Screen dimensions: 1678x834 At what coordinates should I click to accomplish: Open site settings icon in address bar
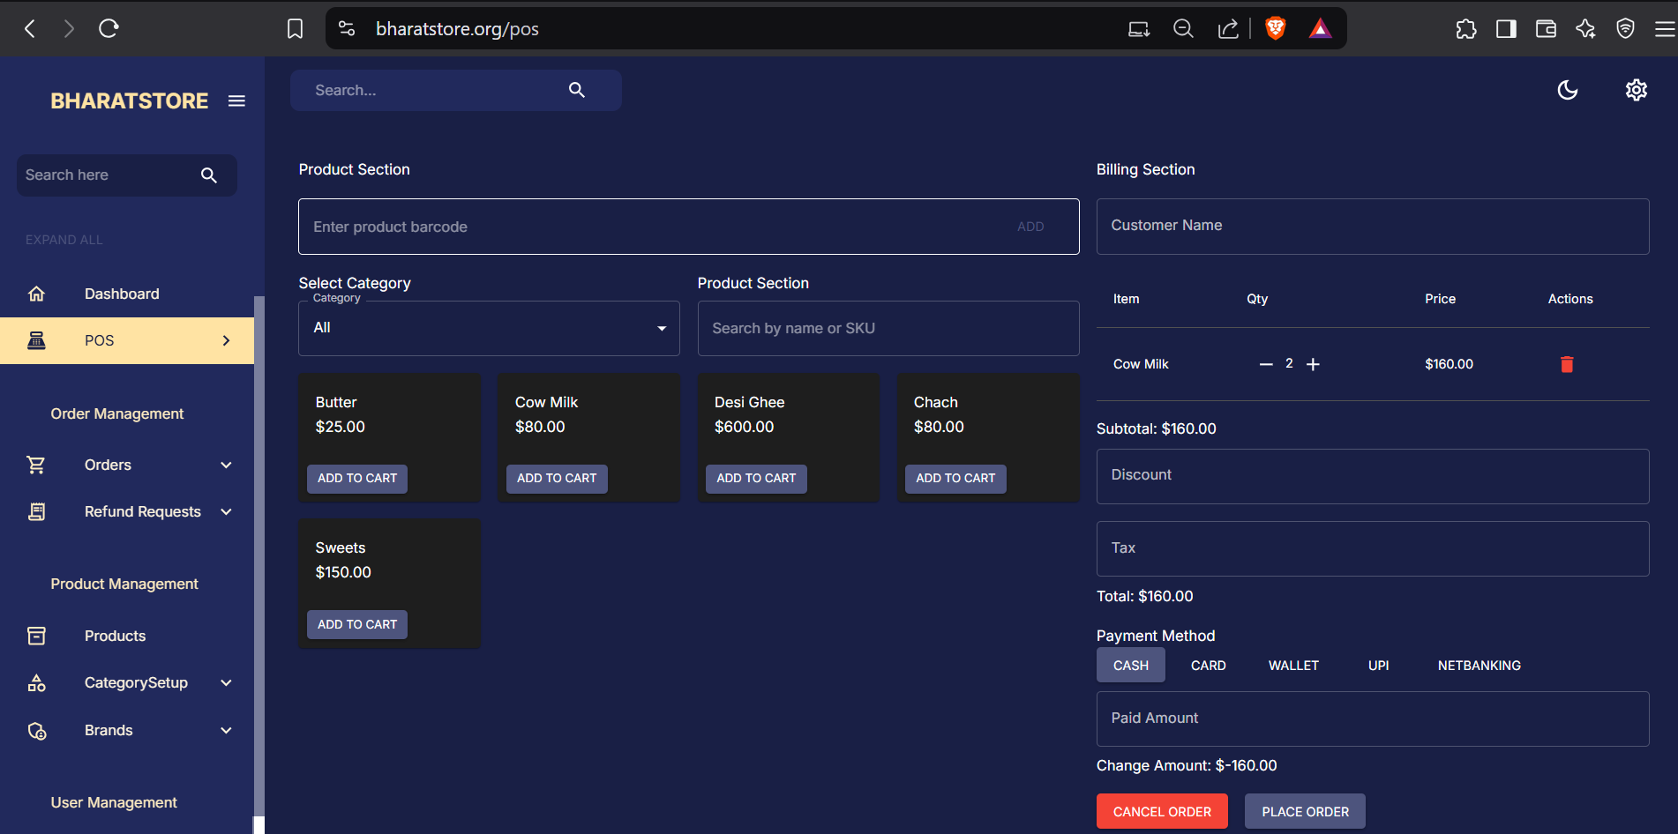click(x=347, y=28)
